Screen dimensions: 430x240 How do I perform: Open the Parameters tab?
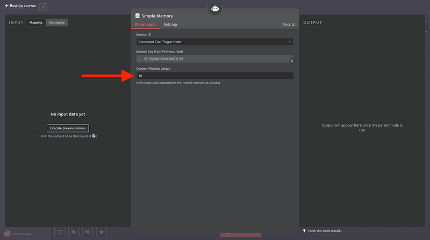(x=145, y=25)
